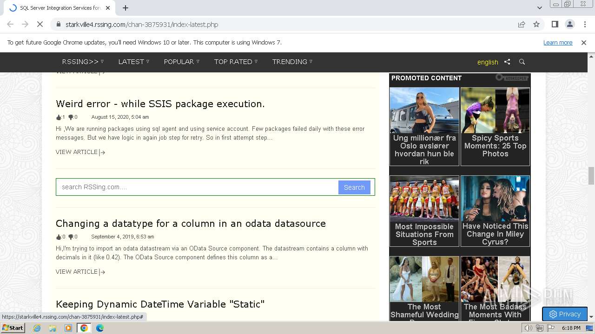This screenshot has width=595, height=334.
Task: Click the page vertical scrollbar thumb
Action: [x=591, y=176]
